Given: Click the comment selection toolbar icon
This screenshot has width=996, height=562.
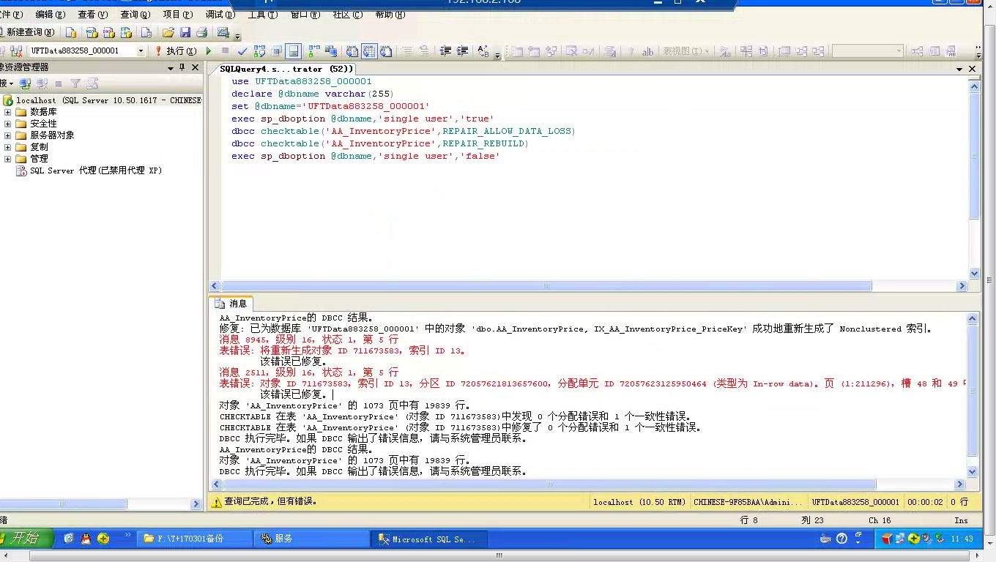Looking at the screenshot, I should pyautogui.click(x=407, y=50).
